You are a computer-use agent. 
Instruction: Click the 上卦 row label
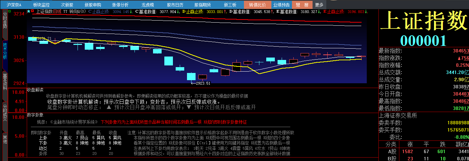pyautogui.click(x=44, y=138)
